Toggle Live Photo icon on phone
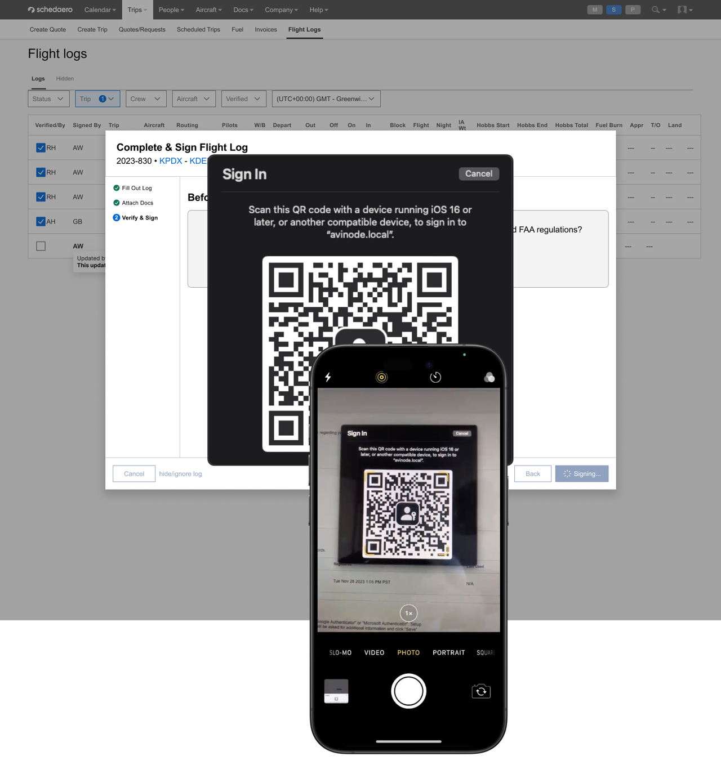The height and width of the screenshot is (765, 721). [381, 377]
